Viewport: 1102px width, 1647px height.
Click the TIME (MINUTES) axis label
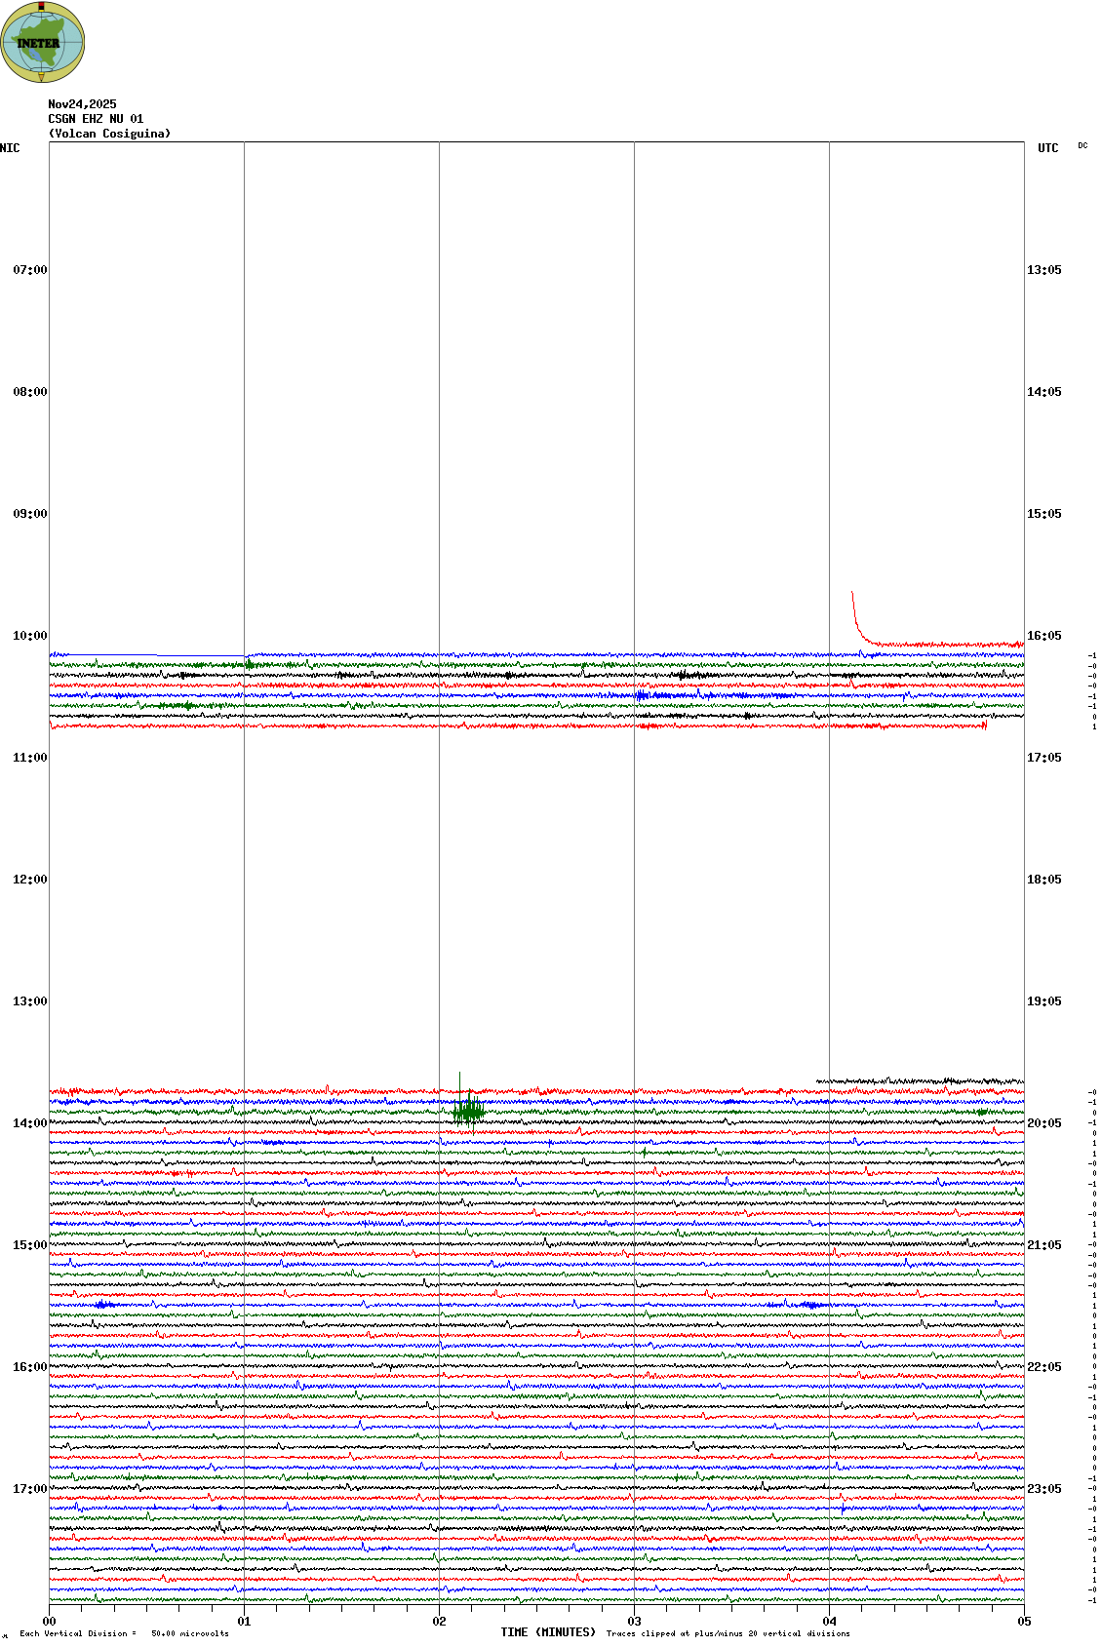[x=548, y=1632]
